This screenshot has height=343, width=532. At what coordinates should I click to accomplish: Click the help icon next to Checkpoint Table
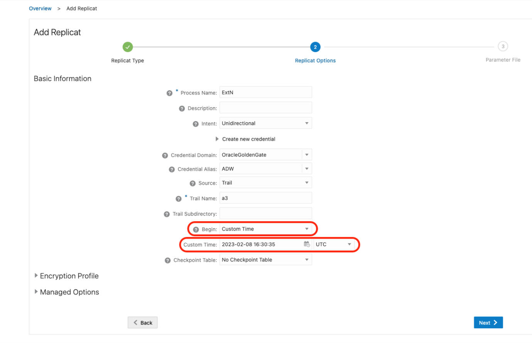coord(167,260)
